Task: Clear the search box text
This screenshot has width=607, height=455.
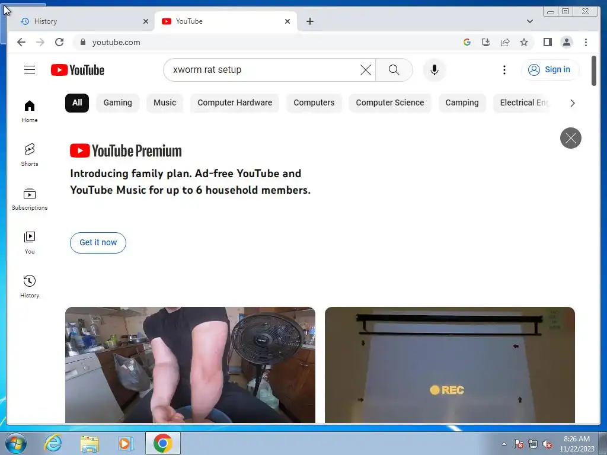Action: pyautogui.click(x=365, y=70)
